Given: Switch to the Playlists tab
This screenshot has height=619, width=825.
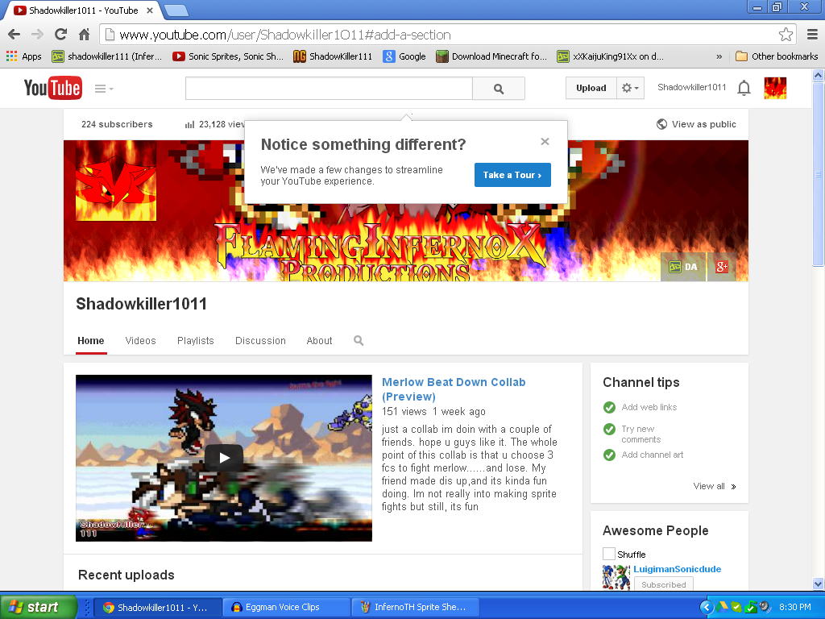Looking at the screenshot, I should (x=195, y=341).
